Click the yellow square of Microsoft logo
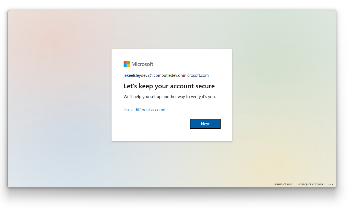Screen dimensions: 348x212 click(128, 66)
